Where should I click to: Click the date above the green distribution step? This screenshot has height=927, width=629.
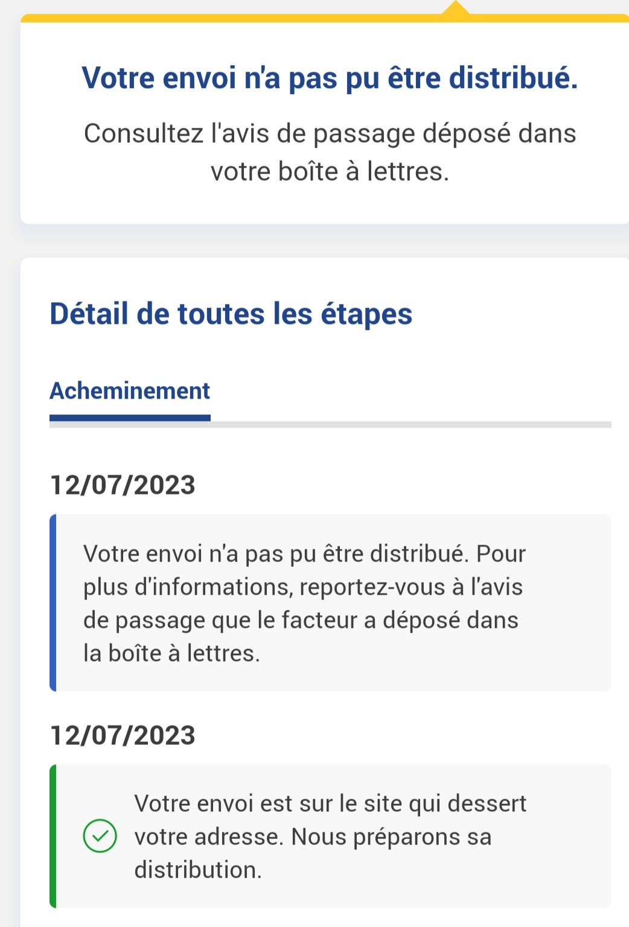tap(123, 736)
